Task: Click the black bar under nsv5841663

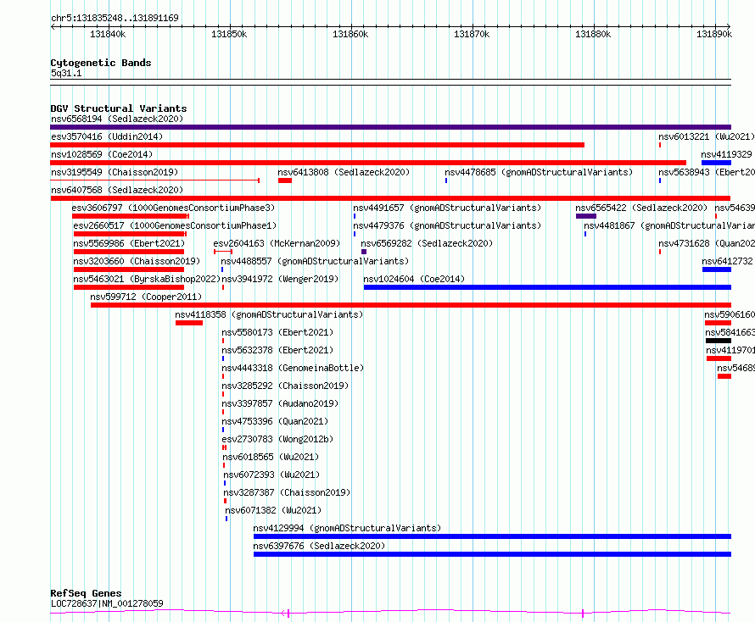Action: point(719,341)
